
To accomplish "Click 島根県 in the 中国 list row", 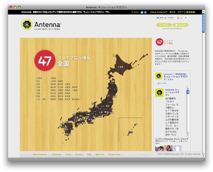I will coord(67,93).
